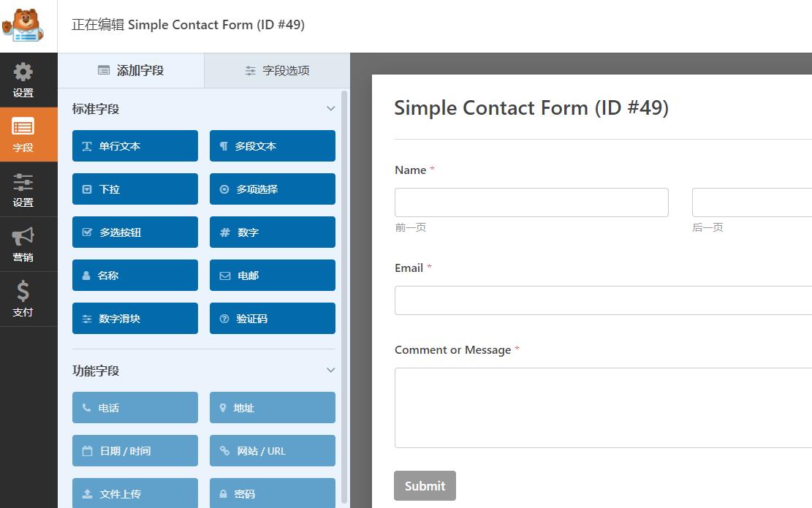Select the Name field label
The image size is (812, 508).
point(410,170)
